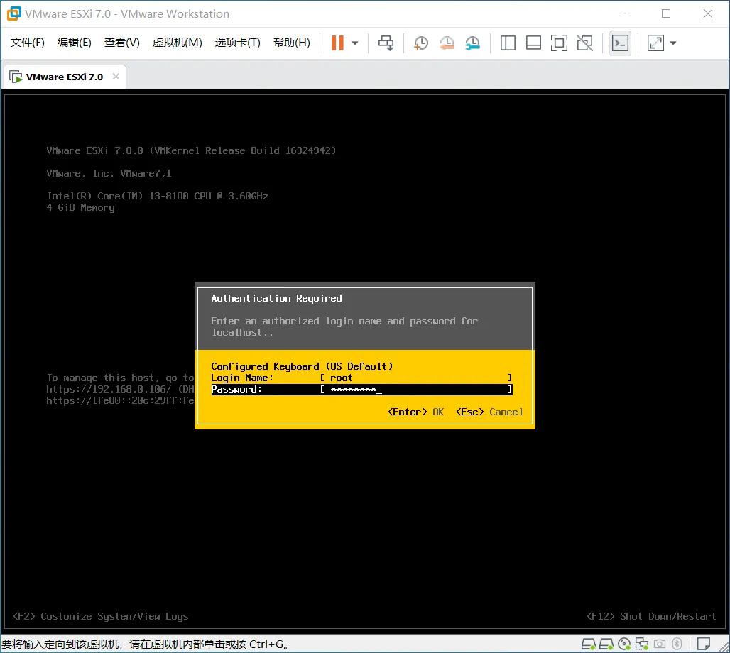The height and width of the screenshot is (653, 730).
Task: Open the 文件(F) menu
Action: (x=28, y=43)
